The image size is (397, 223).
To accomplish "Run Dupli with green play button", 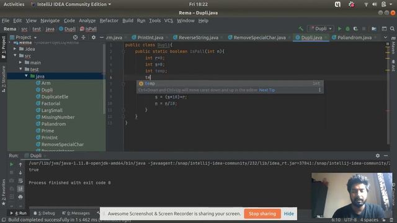I will [x=340, y=28].
